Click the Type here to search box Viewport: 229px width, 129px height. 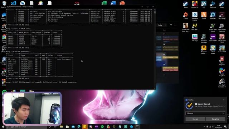click(x=26, y=126)
